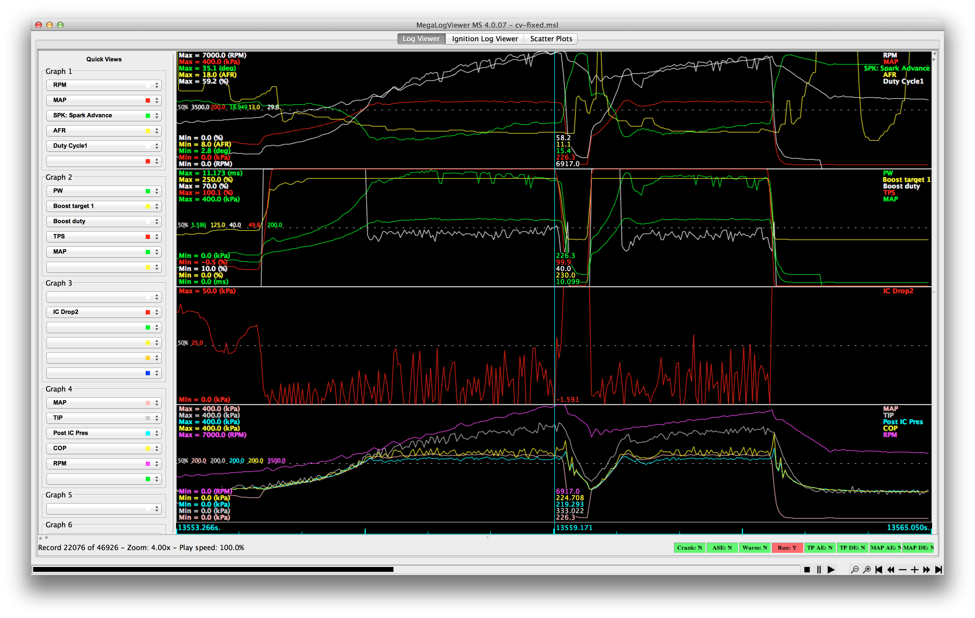Click the rewind double-arrow icon
The height and width of the screenshot is (618, 975).
tap(891, 569)
